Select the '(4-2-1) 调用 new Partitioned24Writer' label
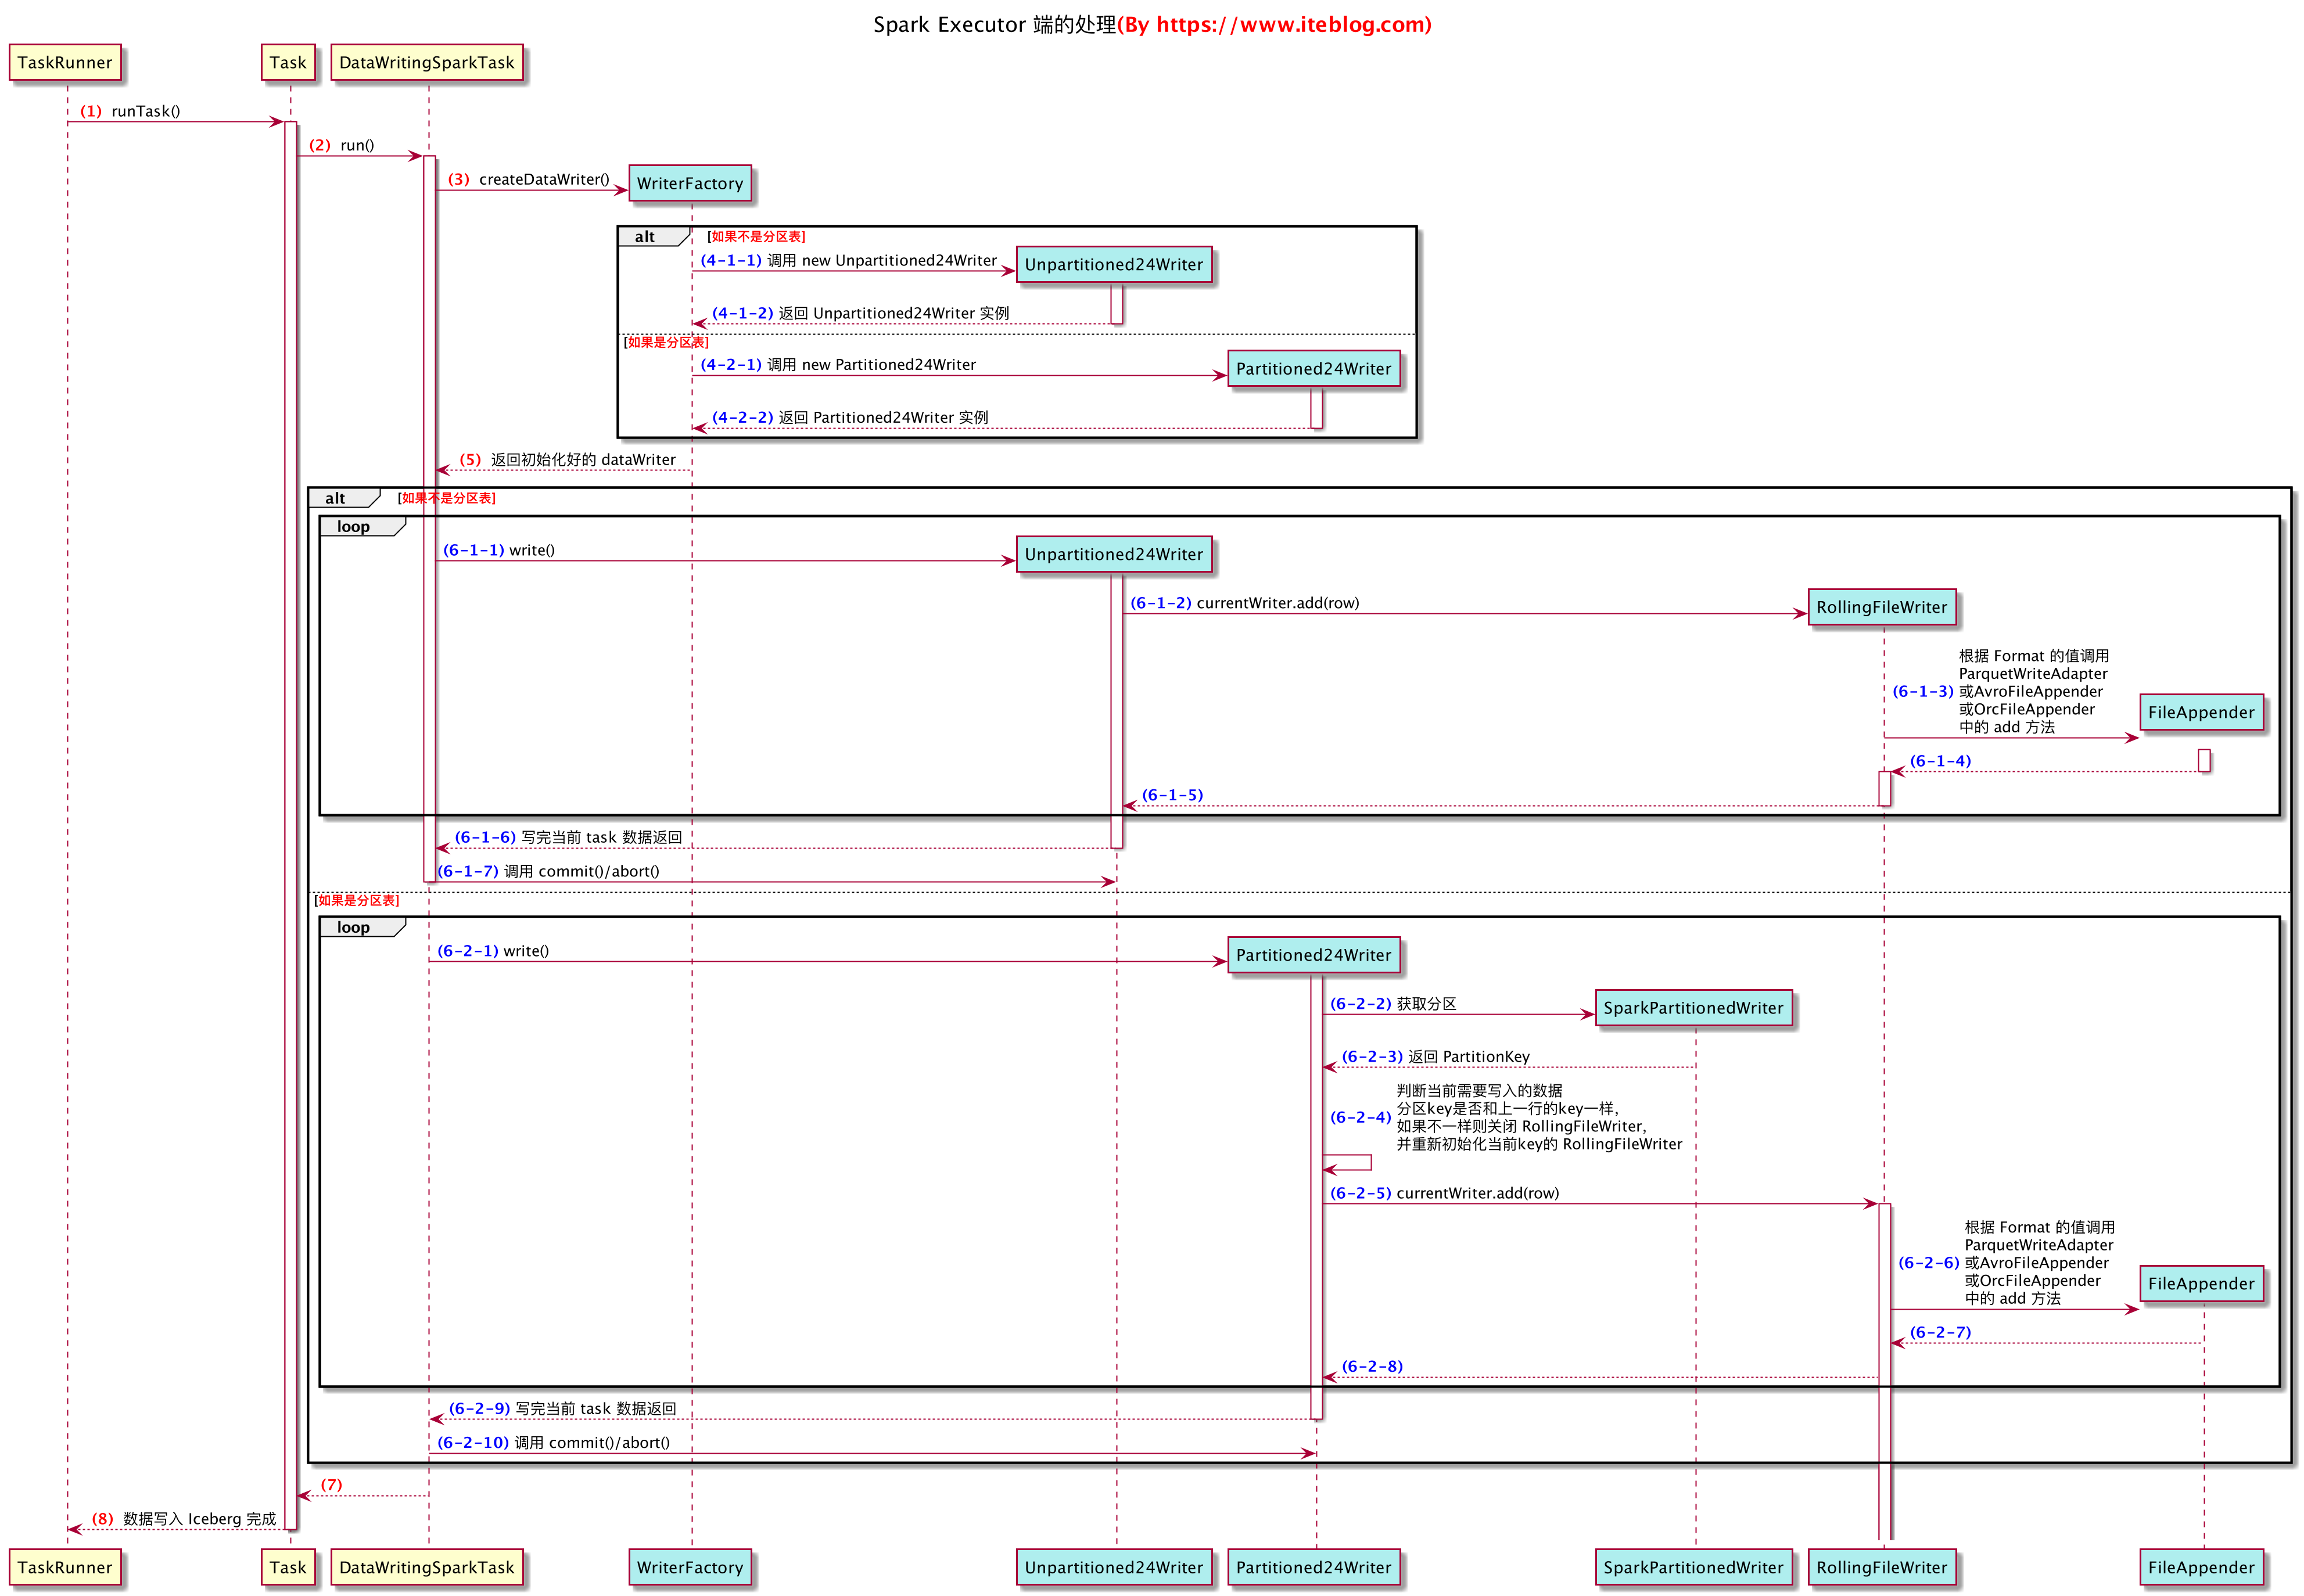This screenshot has width=2304, height=1596. 838,364
